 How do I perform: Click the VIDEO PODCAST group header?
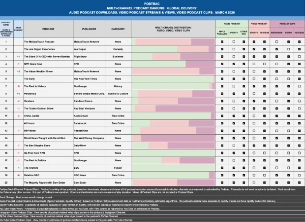259,24
